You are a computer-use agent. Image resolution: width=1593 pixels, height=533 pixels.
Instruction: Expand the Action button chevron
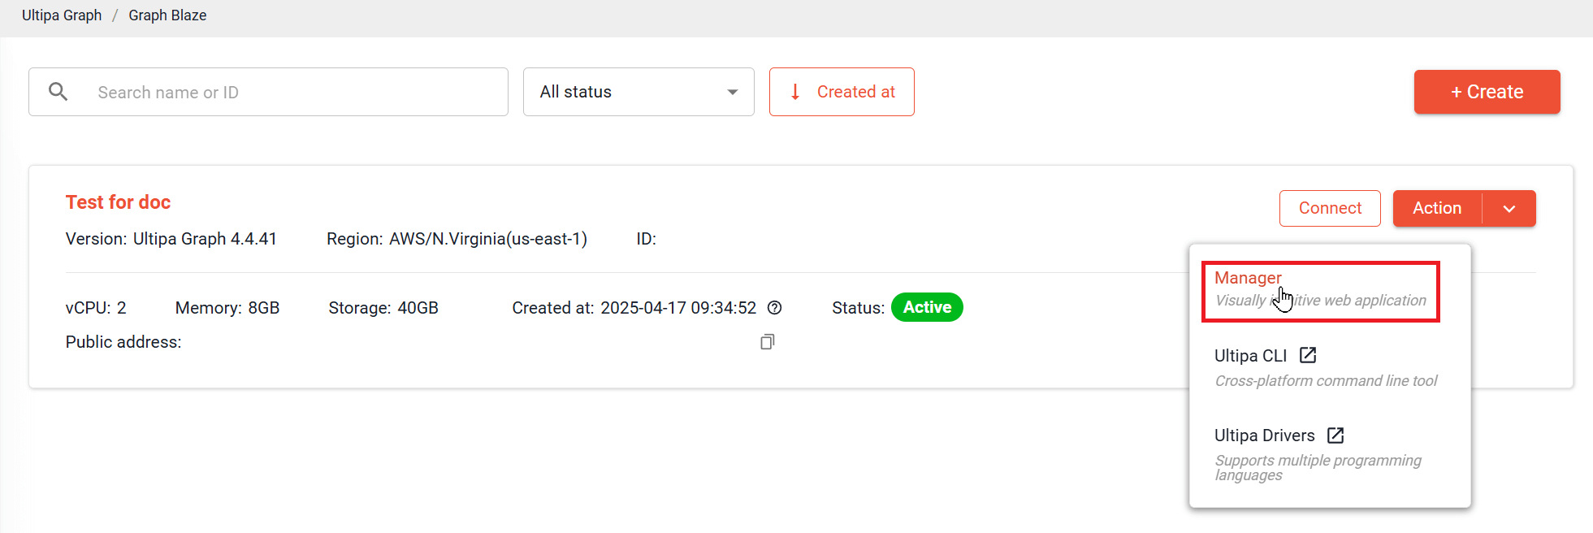1509,209
